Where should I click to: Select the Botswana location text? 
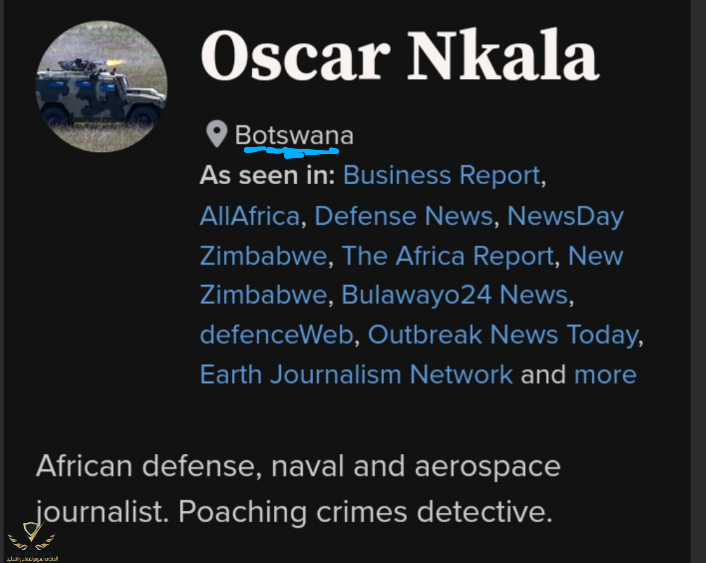point(294,135)
